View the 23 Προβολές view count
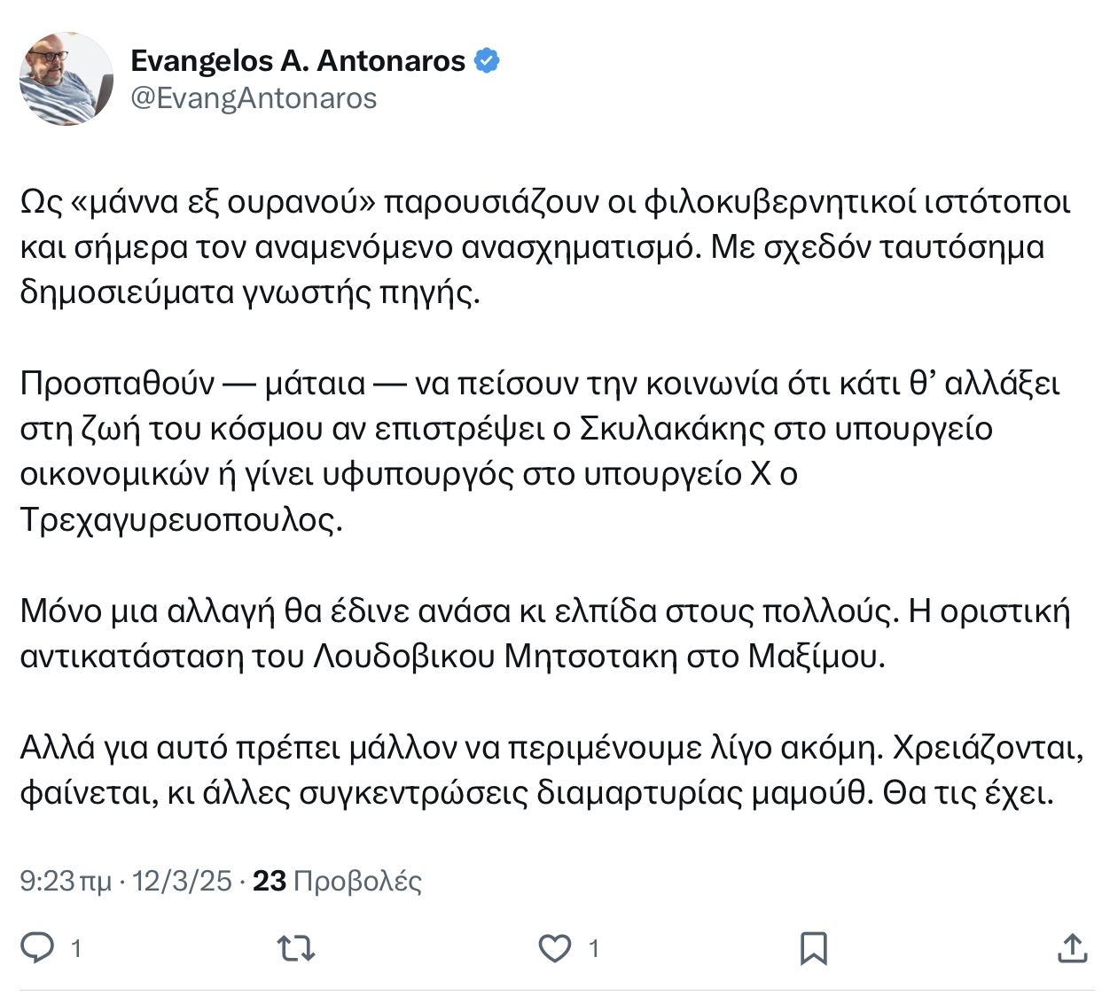Image resolution: width=1102 pixels, height=996 pixels. click(337, 881)
